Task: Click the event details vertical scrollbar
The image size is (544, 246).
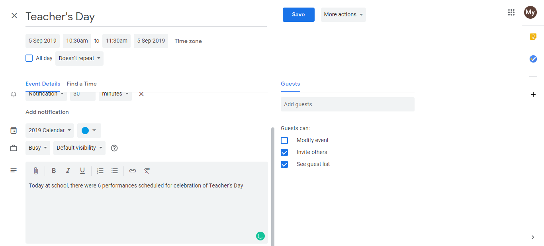Action: point(273,186)
